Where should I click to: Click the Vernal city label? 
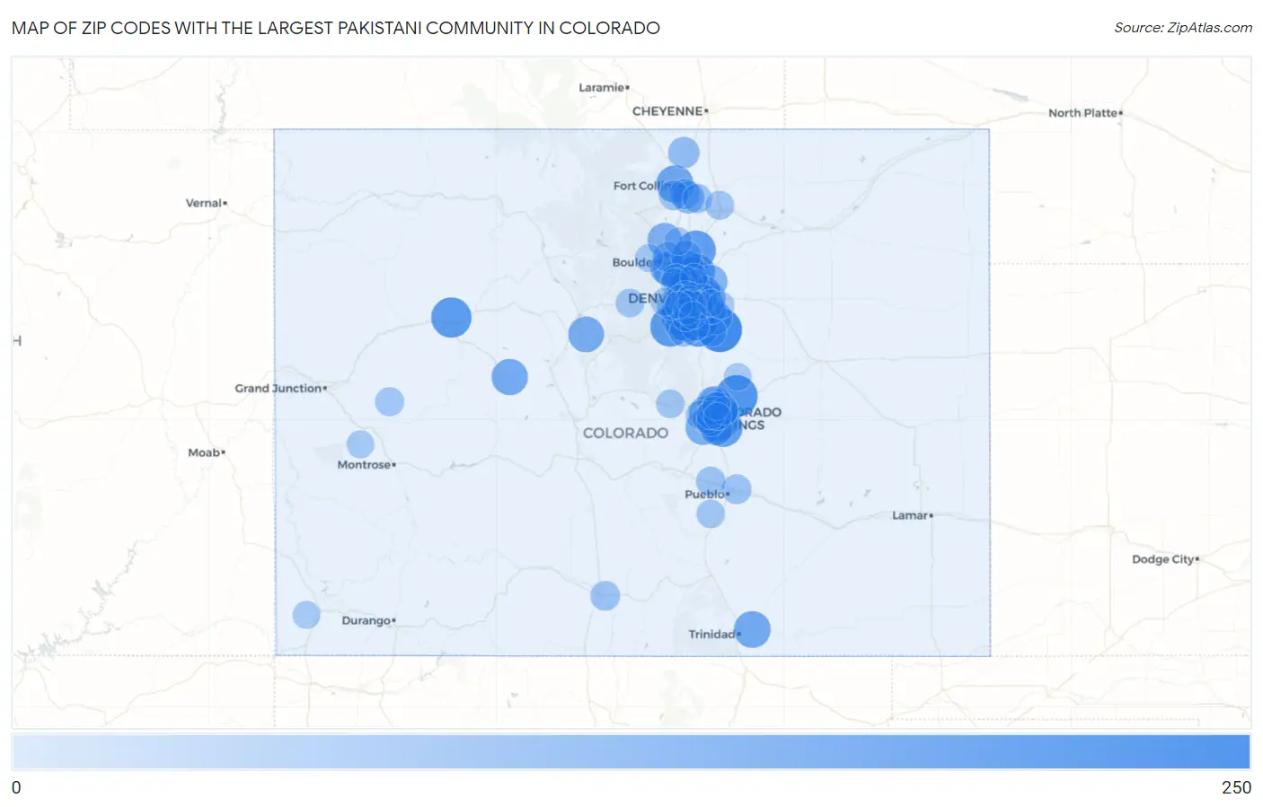click(206, 203)
